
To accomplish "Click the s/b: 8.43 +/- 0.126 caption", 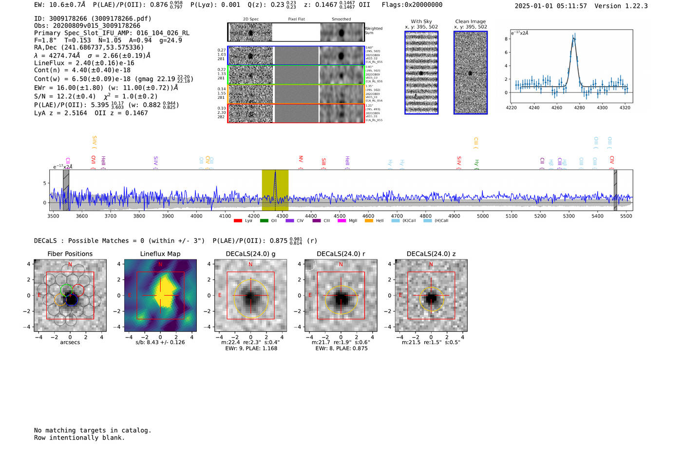I will (x=160, y=342).
